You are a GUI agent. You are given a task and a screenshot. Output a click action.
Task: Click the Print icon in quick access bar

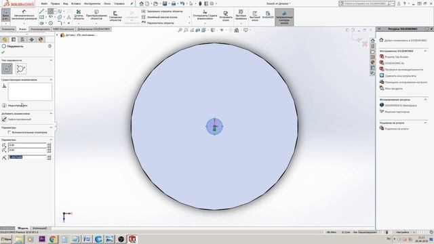pos(174,3)
